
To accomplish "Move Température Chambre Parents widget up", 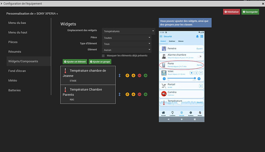I will [x=127, y=94].
